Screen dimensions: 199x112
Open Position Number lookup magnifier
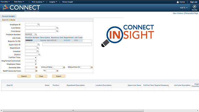tap(36, 35)
